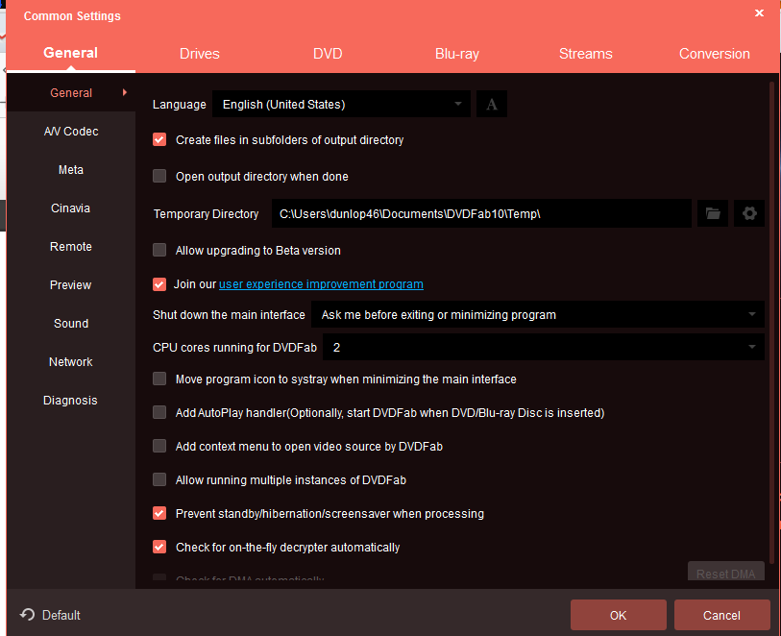Switch to the DVD tab
Viewport: 781px width, 636px height.
pos(328,53)
